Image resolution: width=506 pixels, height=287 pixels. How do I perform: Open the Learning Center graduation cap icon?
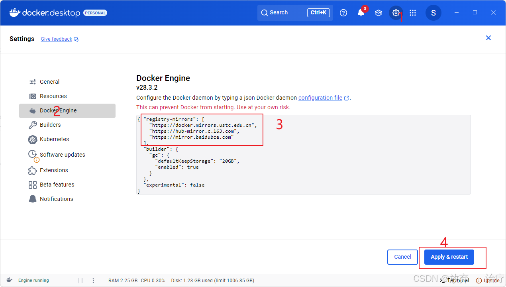tap(379, 13)
